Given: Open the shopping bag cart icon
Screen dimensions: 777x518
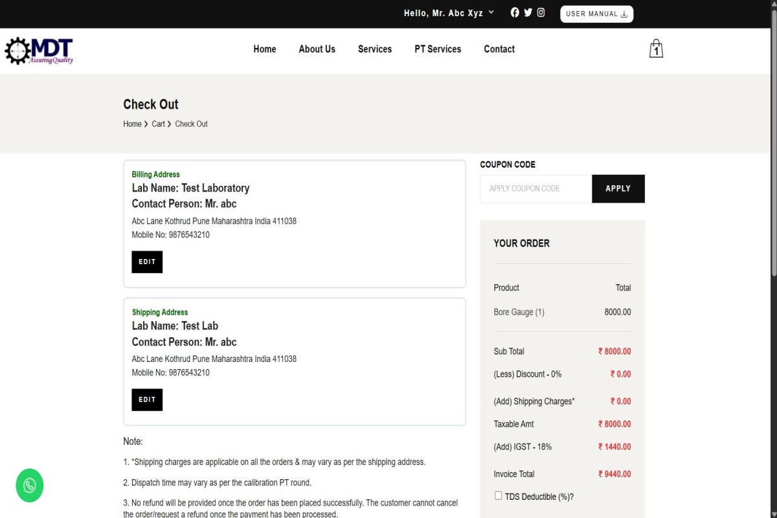Looking at the screenshot, I should (656, 49).
